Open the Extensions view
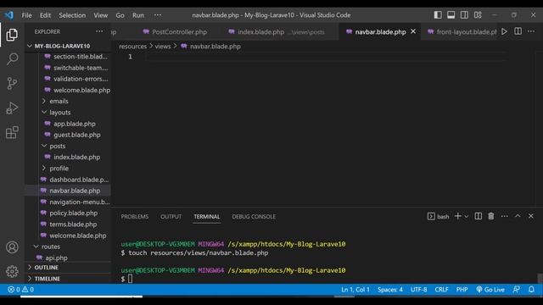Screen dimensions: 543x305 click(12, 132)
